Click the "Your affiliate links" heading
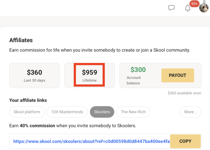The height and width of the screenshot is (150, 210). pyautogui.click(x=28, y=100)
